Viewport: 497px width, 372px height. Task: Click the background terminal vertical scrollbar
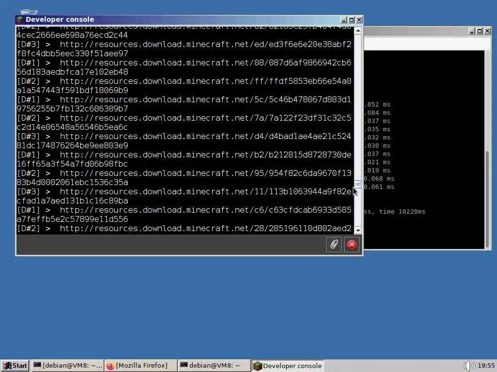(x=487, y=199)
